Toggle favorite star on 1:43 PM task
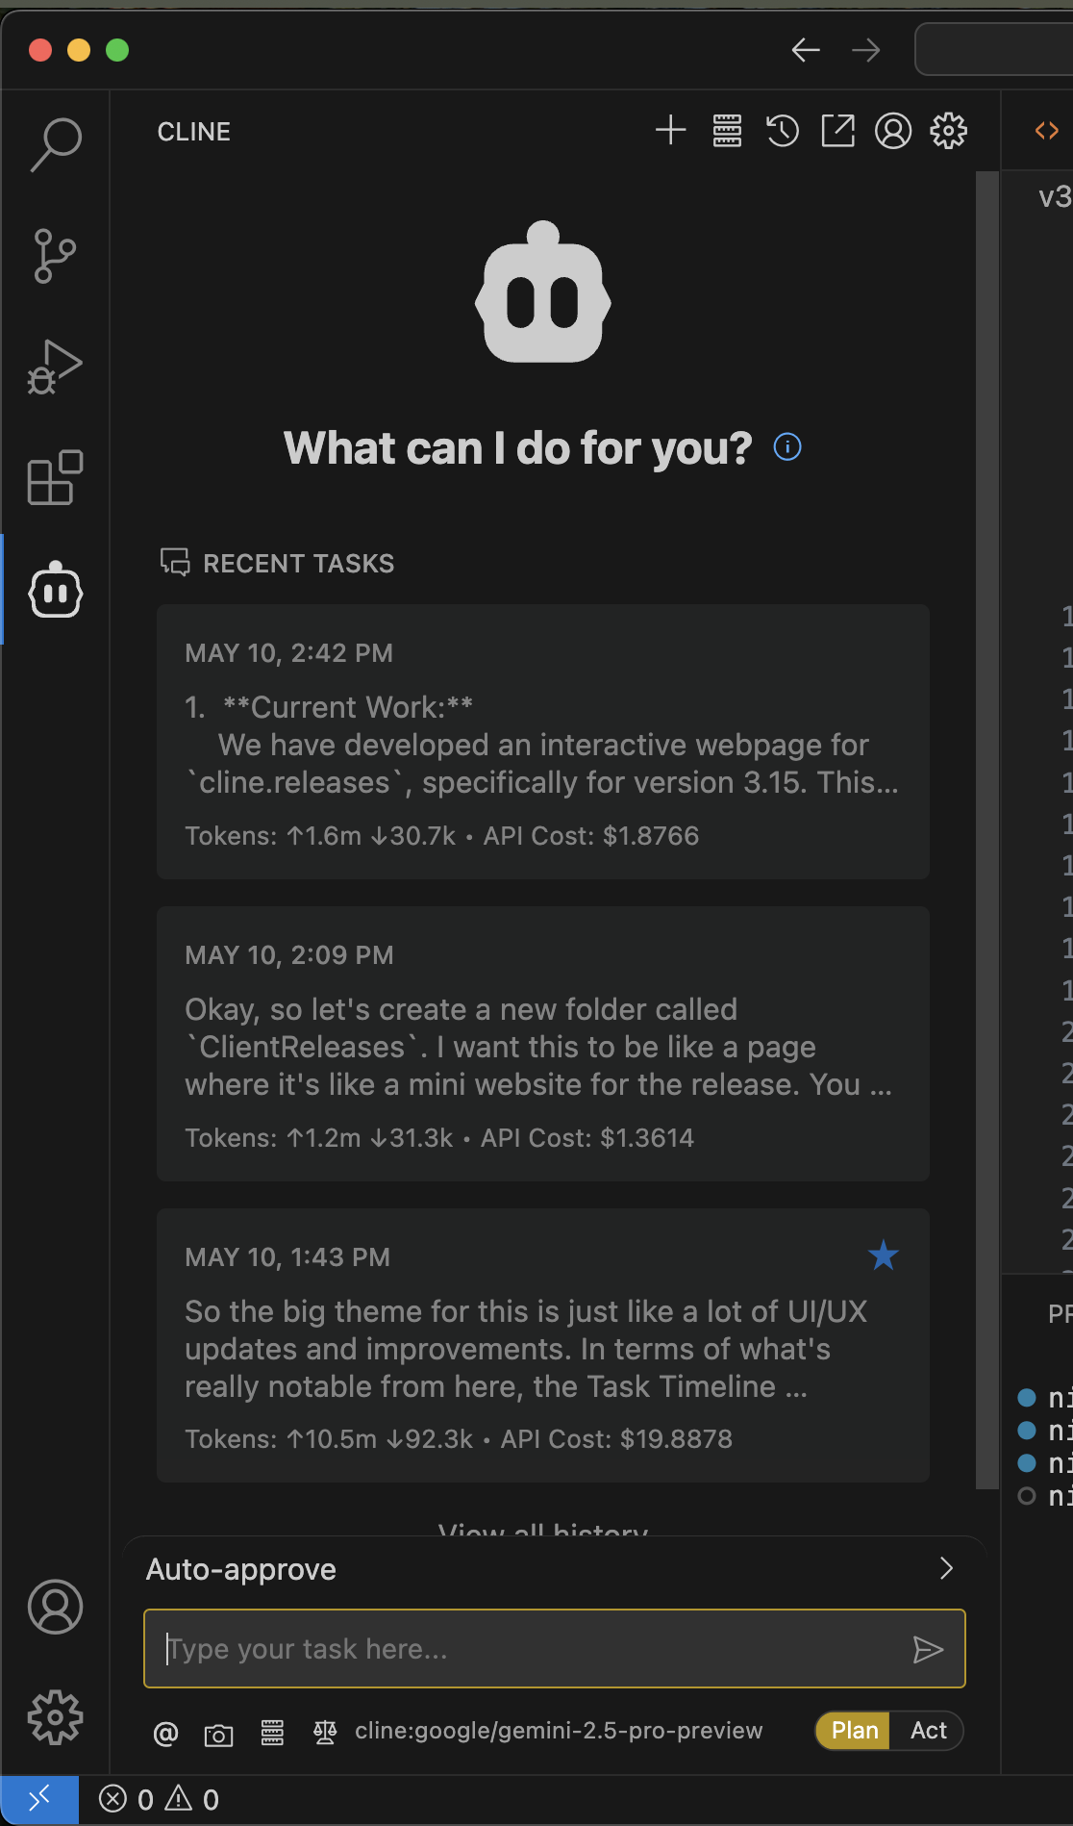Viewport: 1073px width, 1826px height. (883, 1255)
